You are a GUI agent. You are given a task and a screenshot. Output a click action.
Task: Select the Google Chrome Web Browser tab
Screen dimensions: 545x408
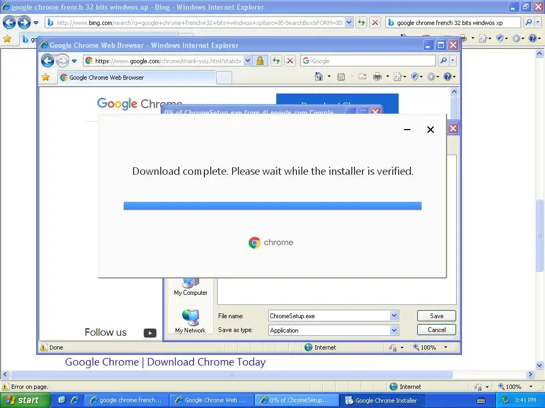coord(137,78)
